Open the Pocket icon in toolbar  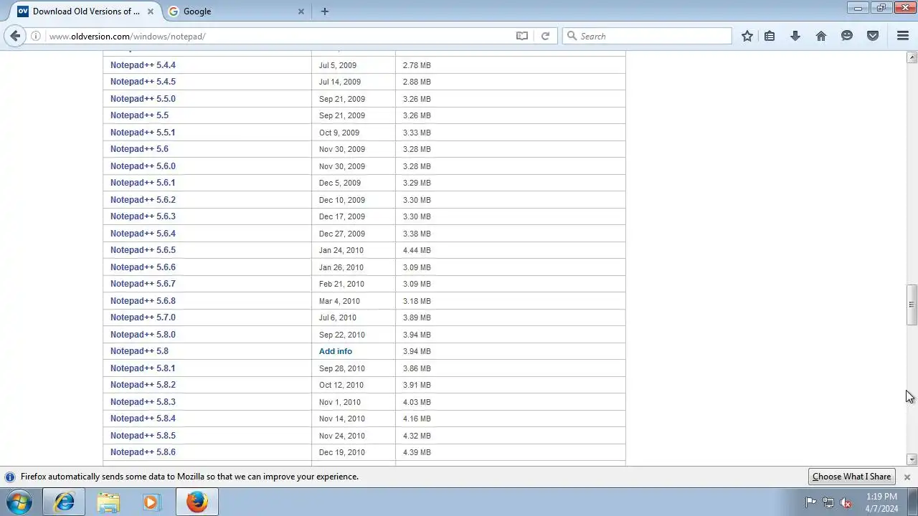[873, 36]
